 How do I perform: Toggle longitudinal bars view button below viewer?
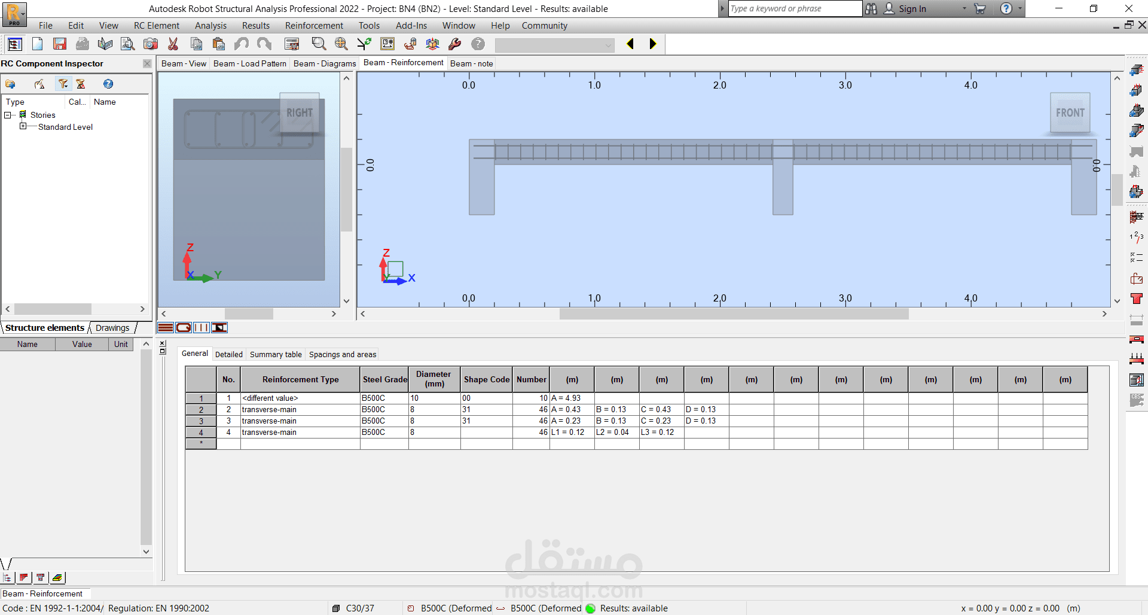point(166,327)
